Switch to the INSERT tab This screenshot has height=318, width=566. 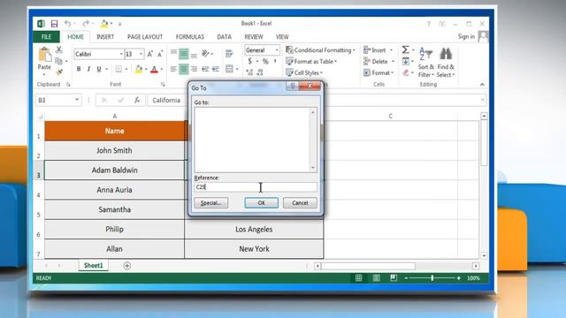tap(105, 37)
